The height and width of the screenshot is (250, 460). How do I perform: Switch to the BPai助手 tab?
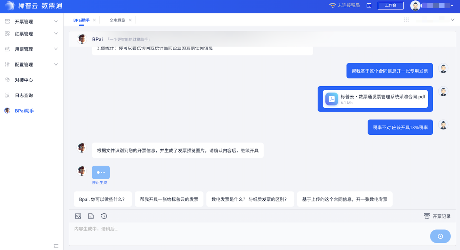[x=81, y=20]
